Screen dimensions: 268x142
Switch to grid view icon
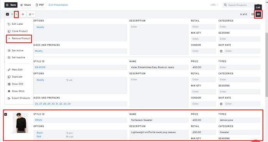click(253, 14)
